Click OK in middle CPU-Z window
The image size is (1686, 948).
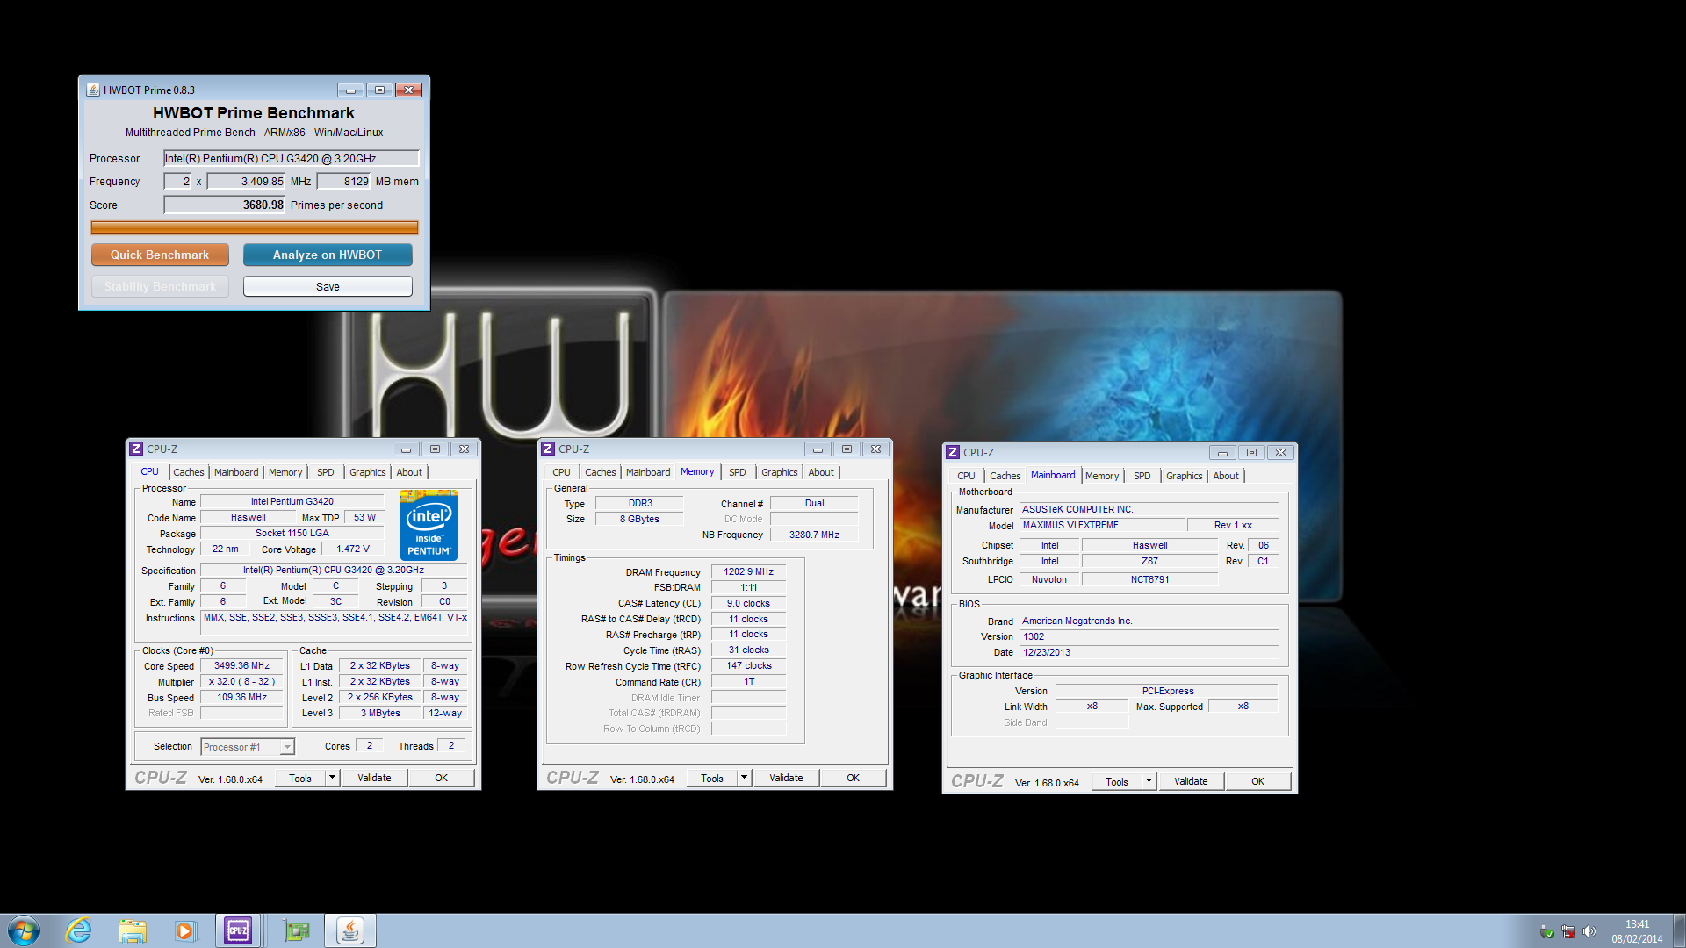pyautogui.click(x=854, y=778)
